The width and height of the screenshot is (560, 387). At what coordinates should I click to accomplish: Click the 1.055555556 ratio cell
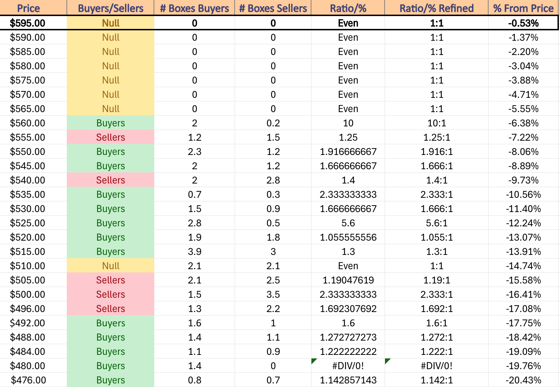[x=348, y=237]
